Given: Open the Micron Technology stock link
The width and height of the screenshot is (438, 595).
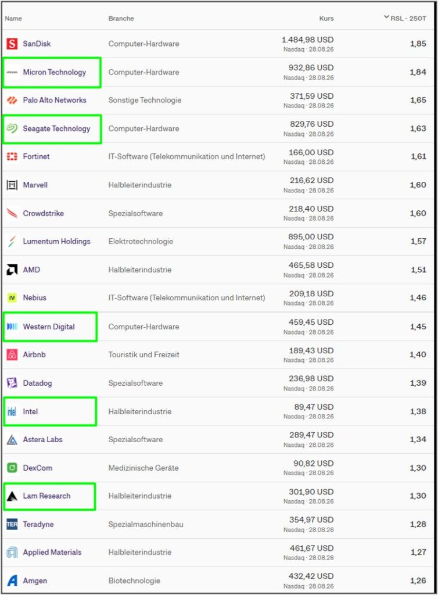Looking at the screenshot, I should click(x=55, y=72).
